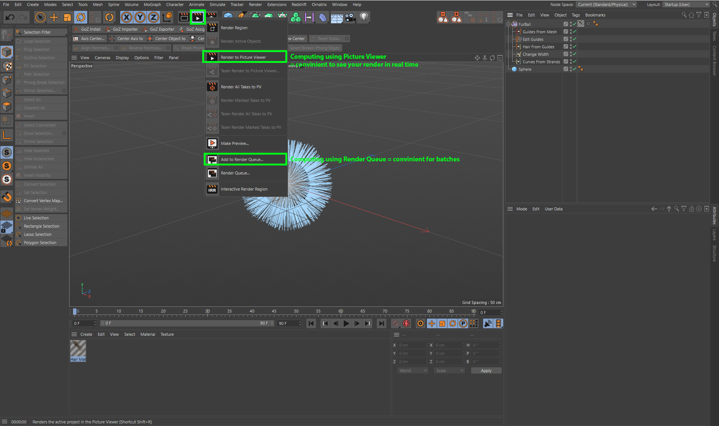The height and width of the screenshot is (426, 719).
Task: Select the Move tool in toolbar
Action: [x=54, y=18]
